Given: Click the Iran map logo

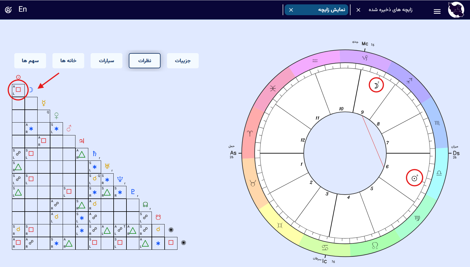Looking at the screenshot, I should coord(456,10).
